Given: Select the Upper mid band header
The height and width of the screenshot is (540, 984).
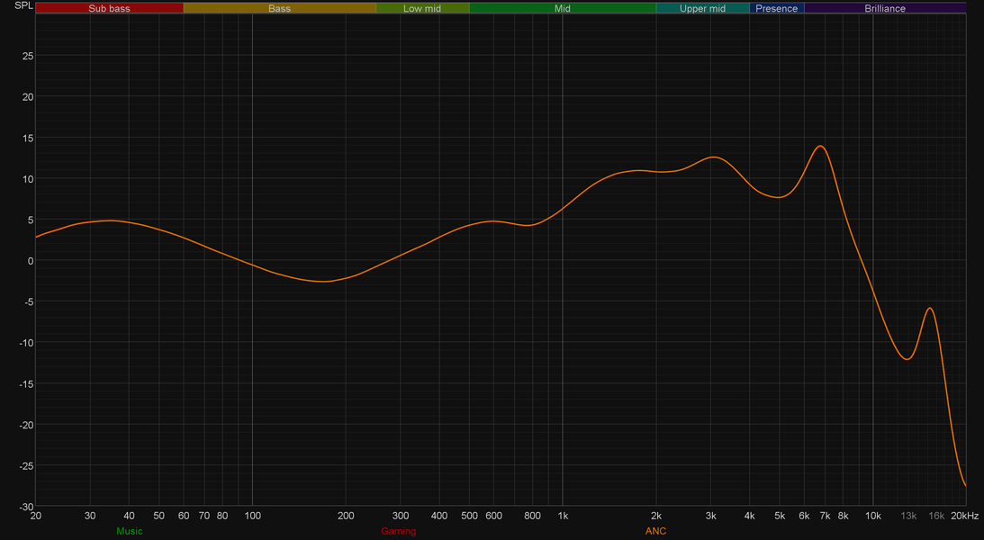Looking at the screenshot, I should click(703, 9).
